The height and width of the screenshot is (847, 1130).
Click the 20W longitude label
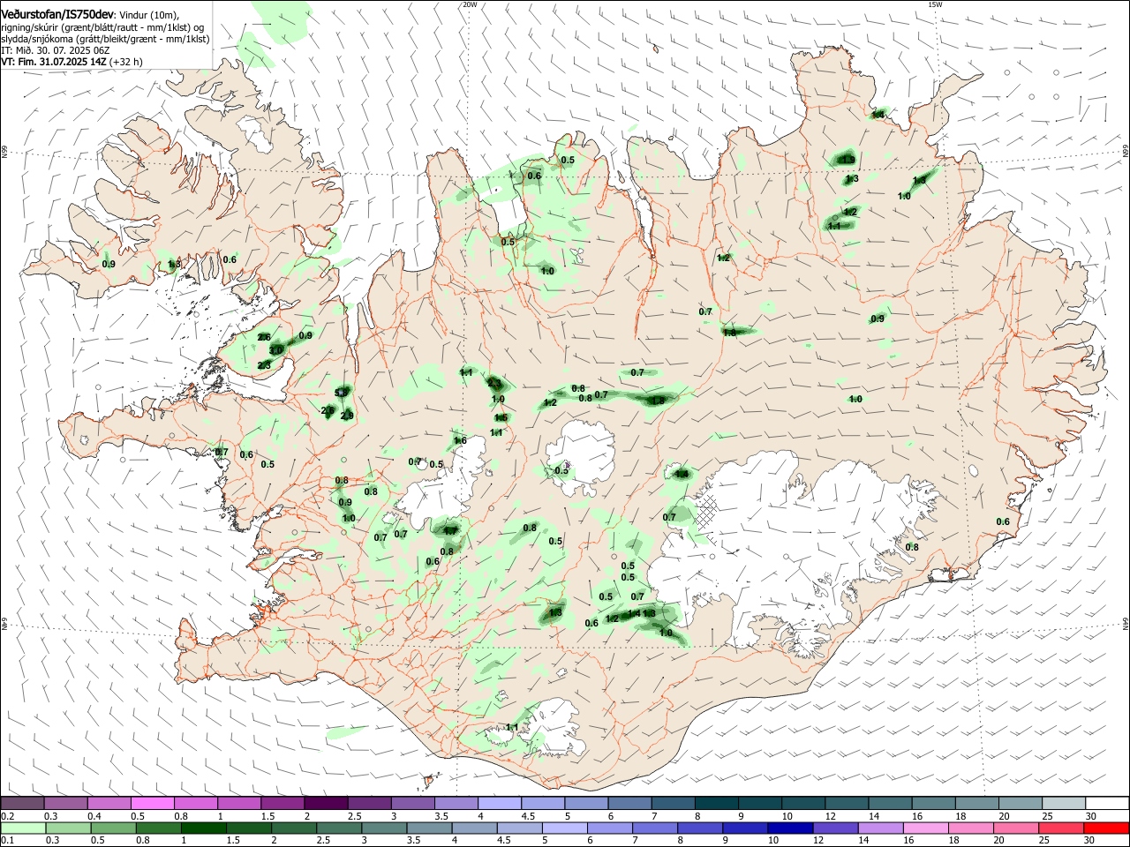pyautogui.click(x=470, y=4)
